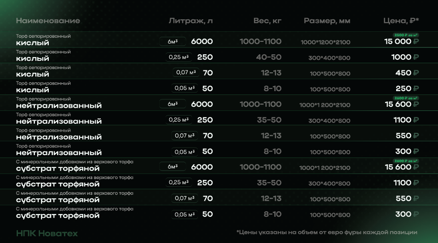Screen dimensions: 438x243
Task: Click the green 2500 ₽ за м³ tag
Action: coord(405,35)
